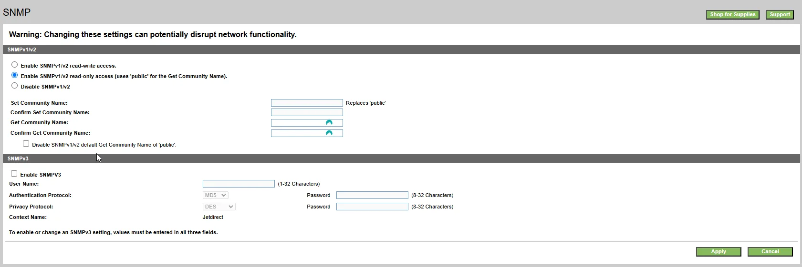Check the Enable SNMPV3 box

tap(14, 174)
